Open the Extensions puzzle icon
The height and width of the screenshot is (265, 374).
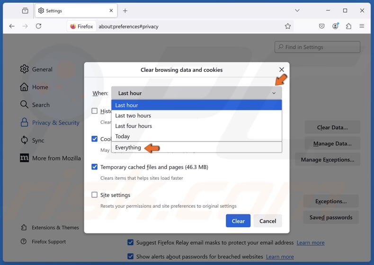pos(348,26)
